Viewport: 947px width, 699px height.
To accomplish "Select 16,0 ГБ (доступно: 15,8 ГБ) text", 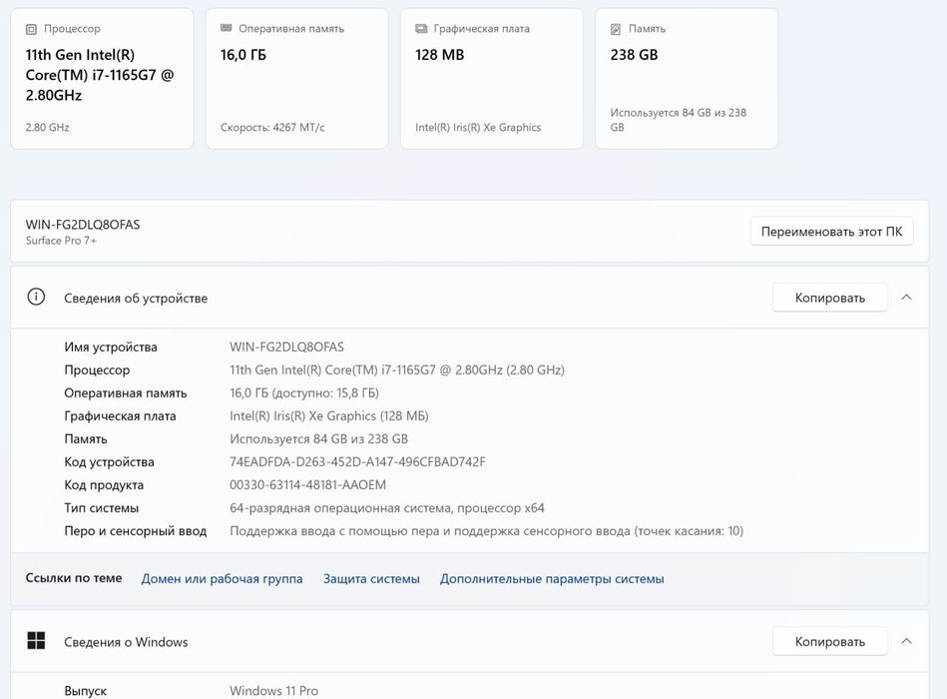I will [304, 393].
